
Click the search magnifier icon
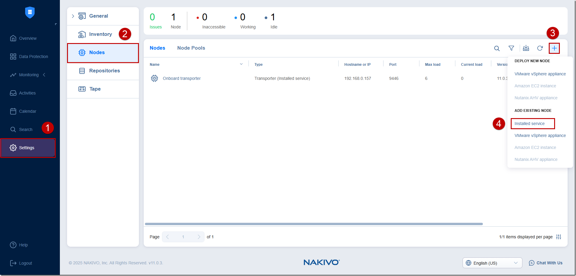(497, 48)
